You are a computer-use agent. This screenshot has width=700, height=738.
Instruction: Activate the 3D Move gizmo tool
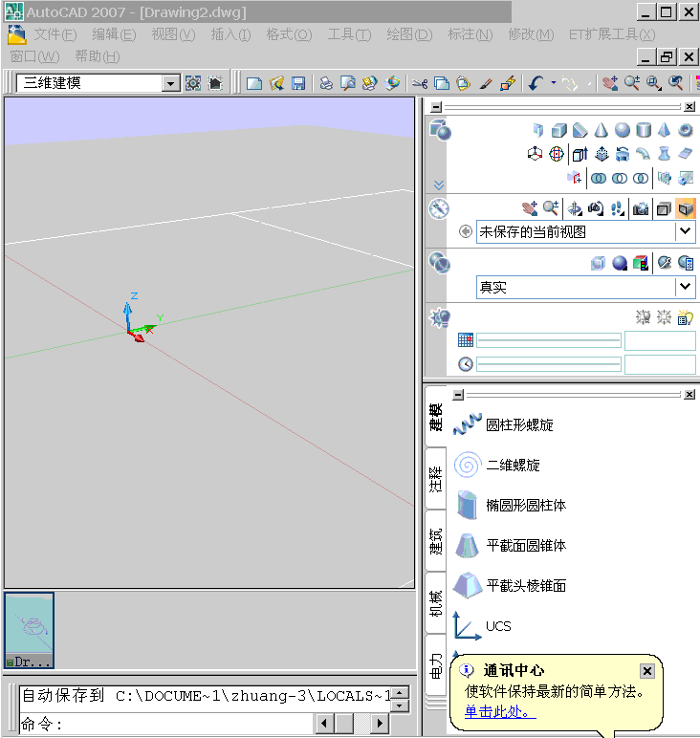coord(535,154)
